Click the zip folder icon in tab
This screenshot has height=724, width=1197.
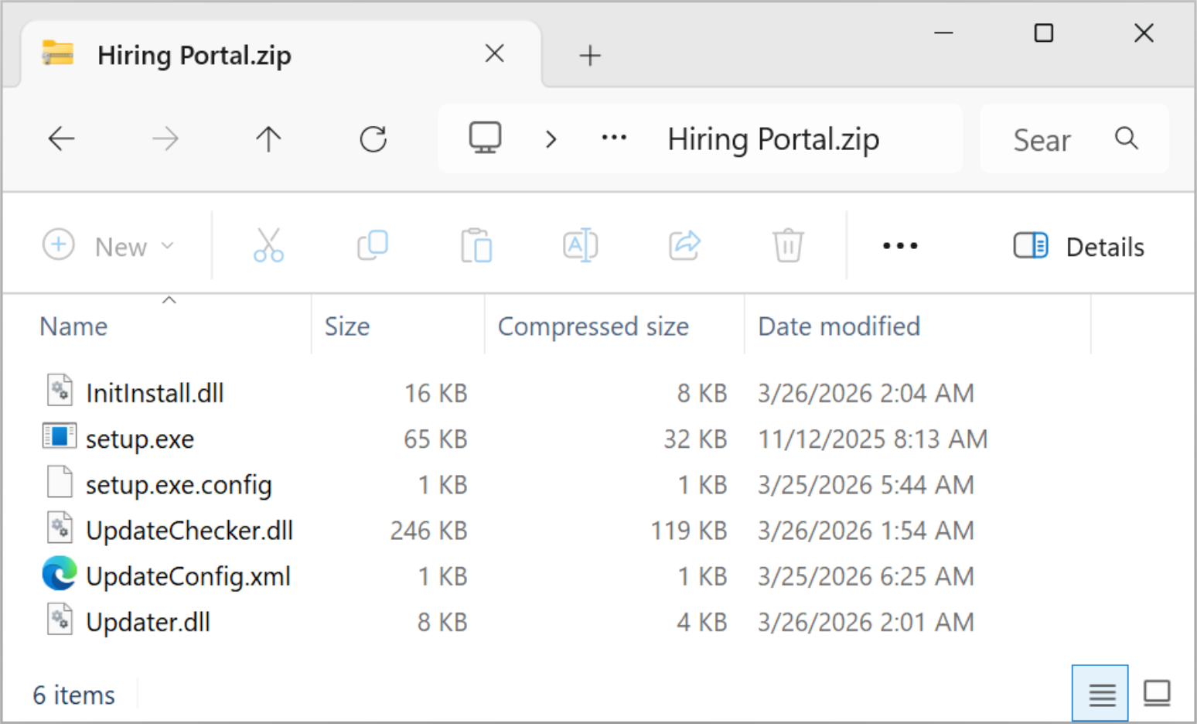pos(58,53)
